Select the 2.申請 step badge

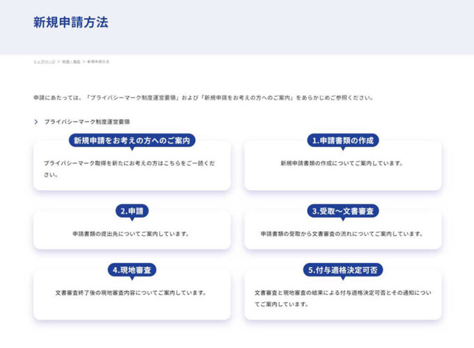tap(132, 210)
